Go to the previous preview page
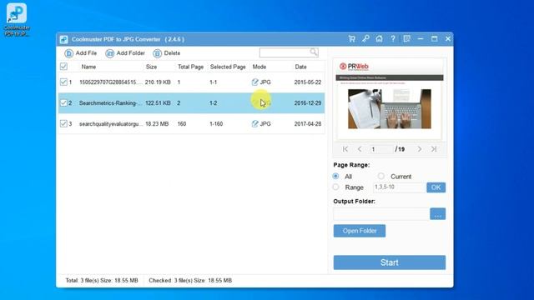 coord(360,149)
